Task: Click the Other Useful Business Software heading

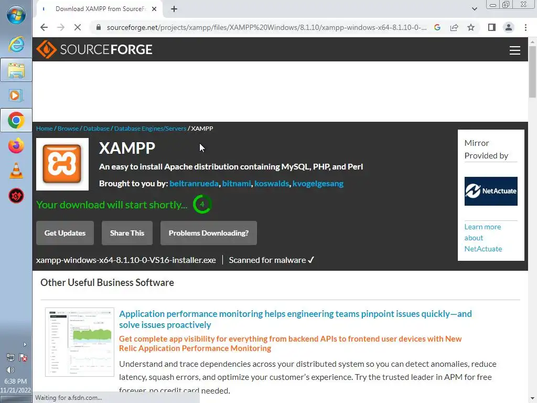Action: 107,283
